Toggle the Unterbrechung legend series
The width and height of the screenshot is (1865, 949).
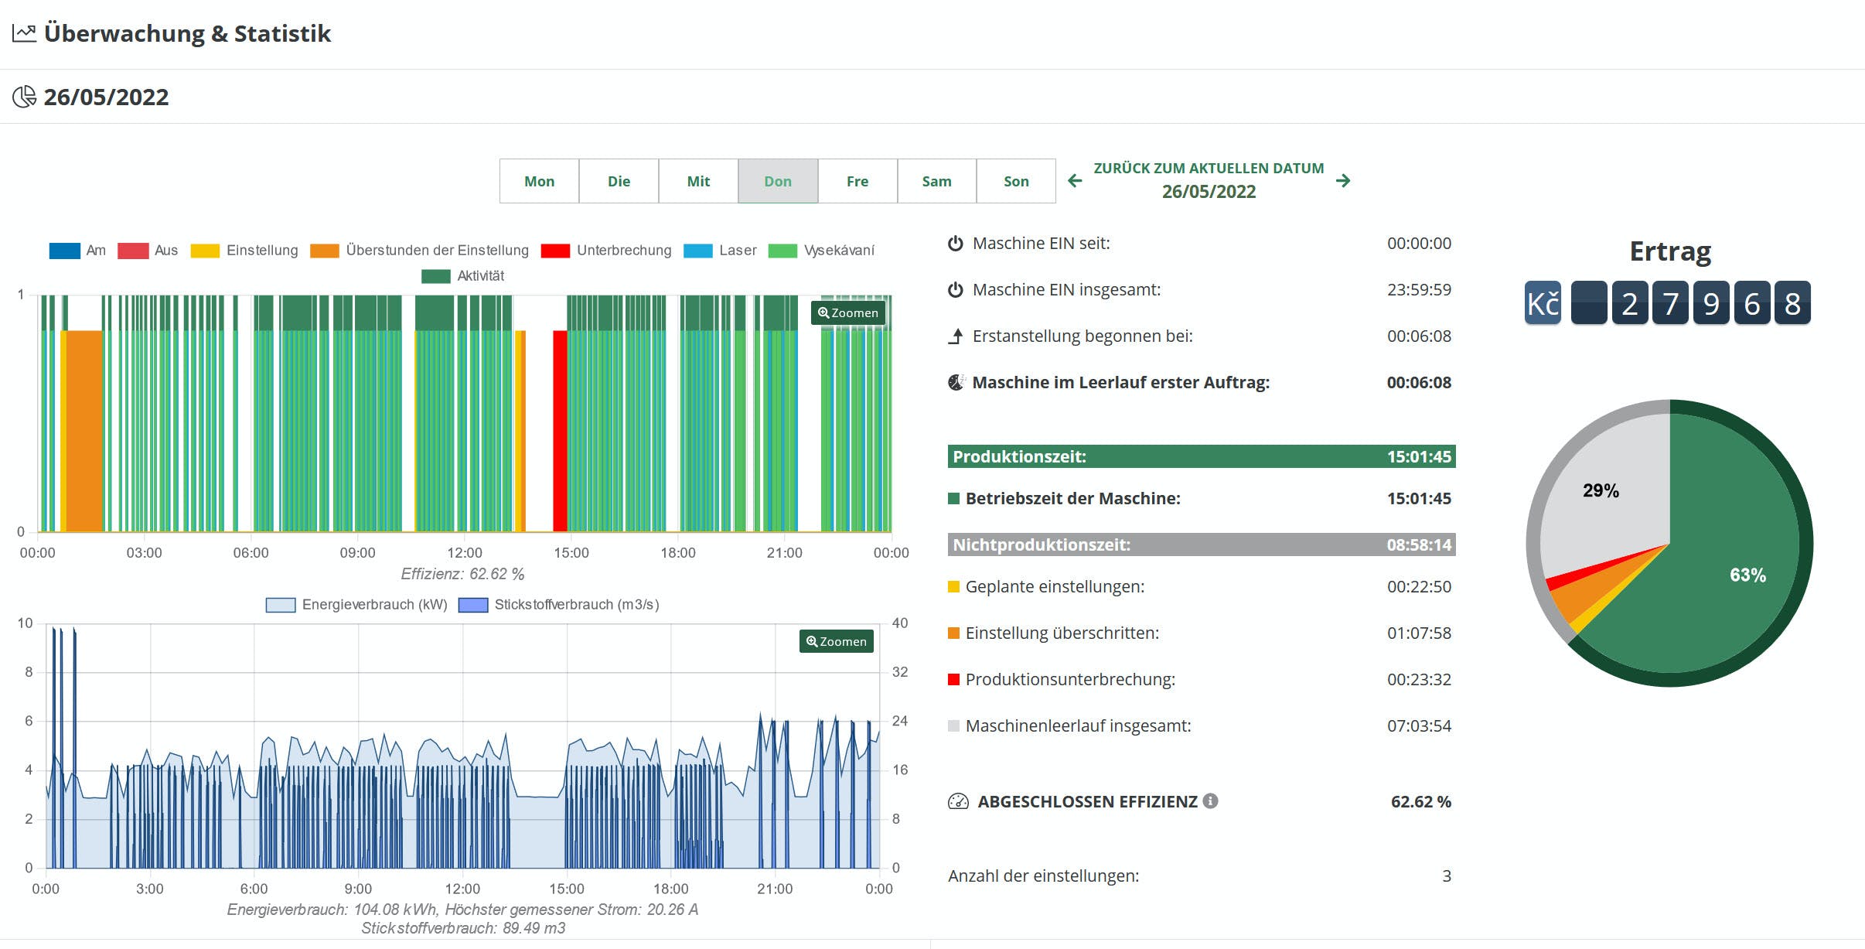point(606,251)
